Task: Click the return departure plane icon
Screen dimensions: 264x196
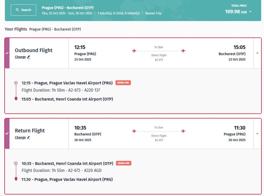Action: [x=134, y=131]
